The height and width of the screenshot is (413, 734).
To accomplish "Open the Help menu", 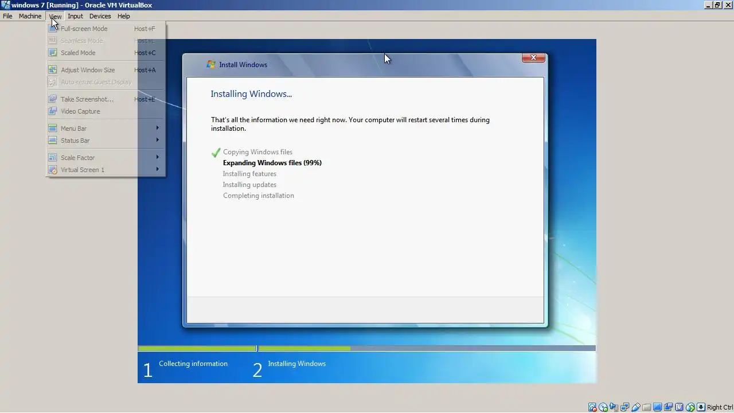I will coord(123,16).
